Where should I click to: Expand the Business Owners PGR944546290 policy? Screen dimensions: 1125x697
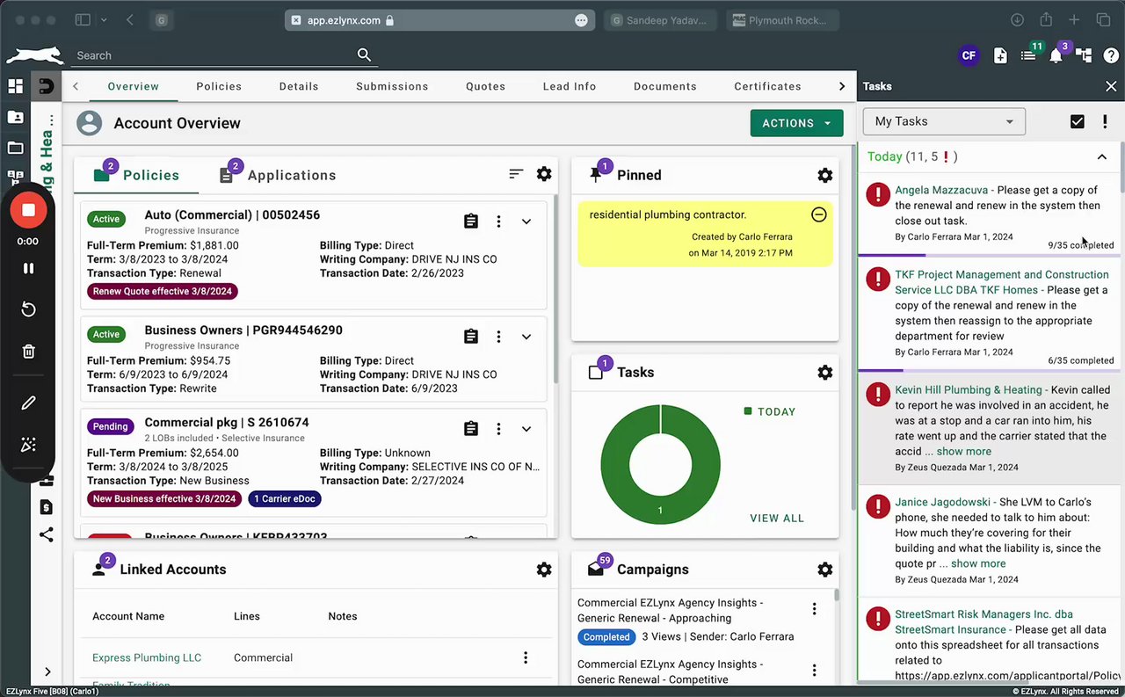(x=526, y=337)
